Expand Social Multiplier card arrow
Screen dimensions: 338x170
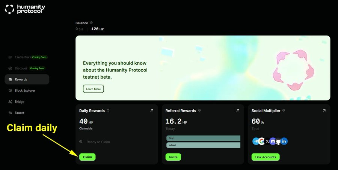pos(324,110)
